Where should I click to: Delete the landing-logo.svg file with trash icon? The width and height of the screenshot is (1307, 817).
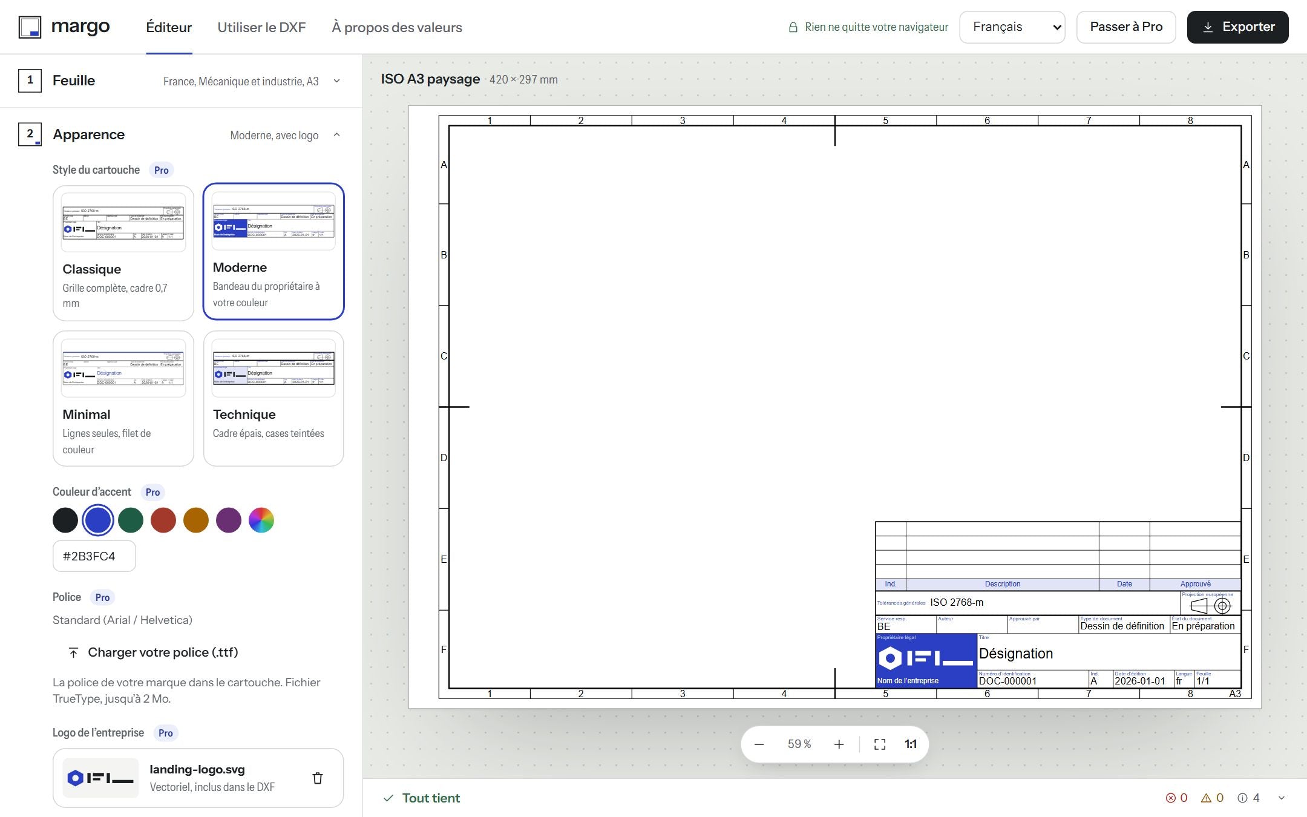318,778
